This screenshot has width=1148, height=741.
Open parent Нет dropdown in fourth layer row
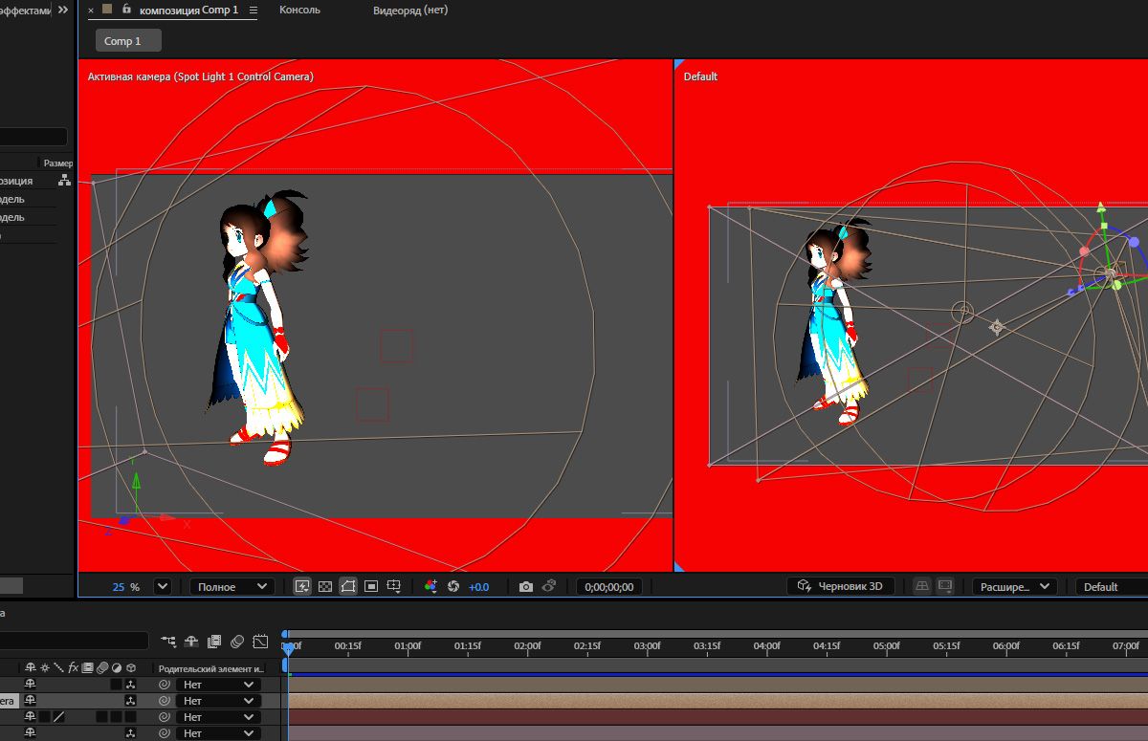tap(219, 732)
